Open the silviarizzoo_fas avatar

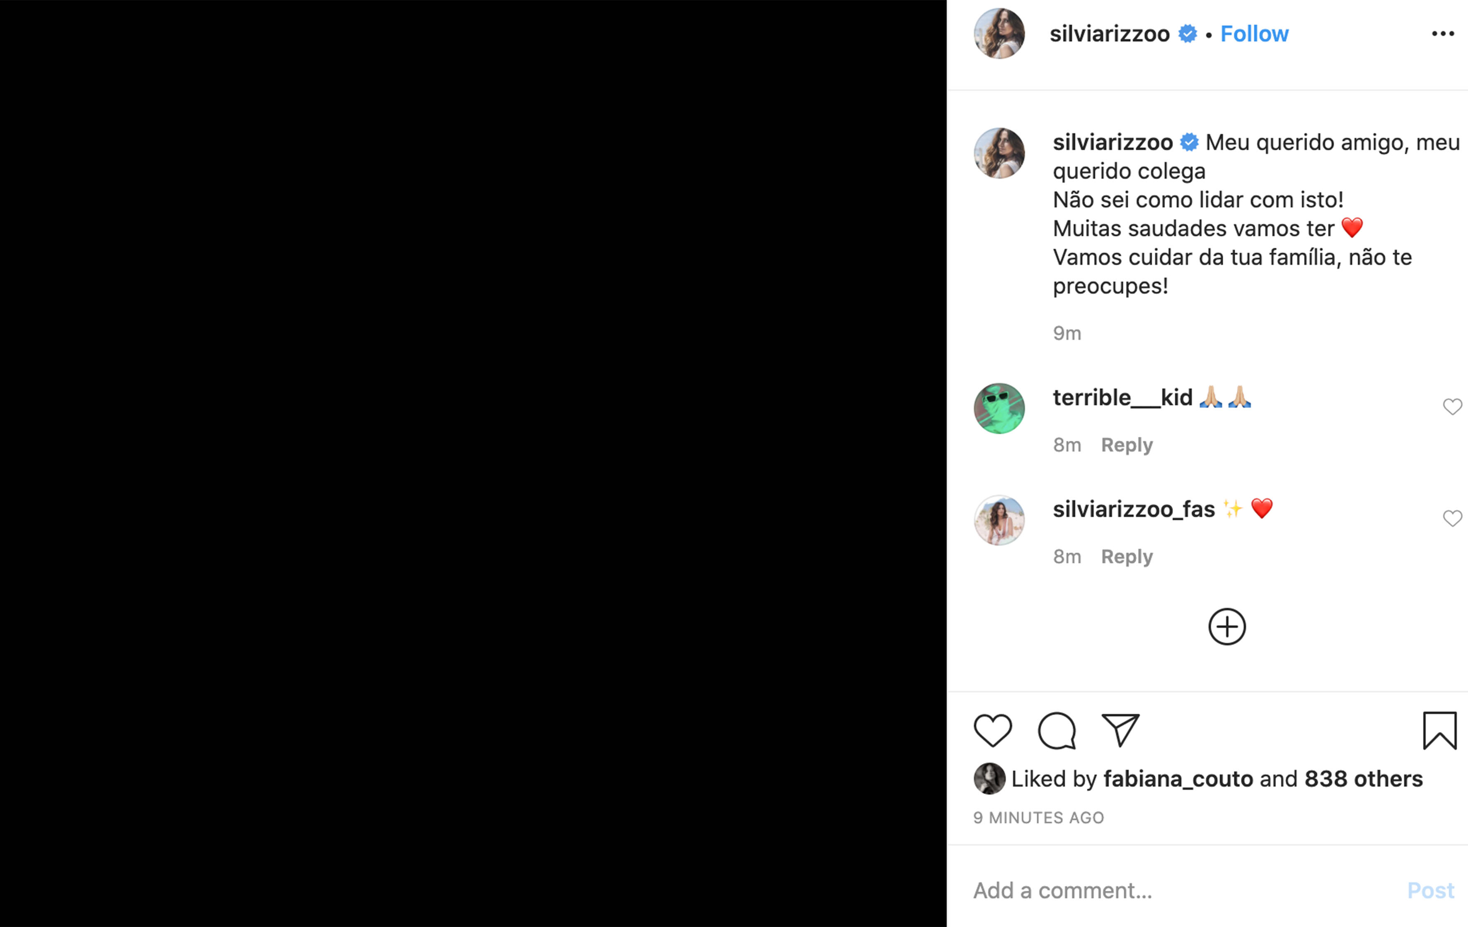(999, 520)
